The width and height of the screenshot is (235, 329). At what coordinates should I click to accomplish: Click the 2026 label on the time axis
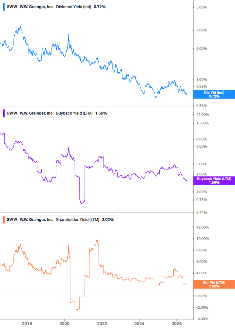tap(177, 324)
